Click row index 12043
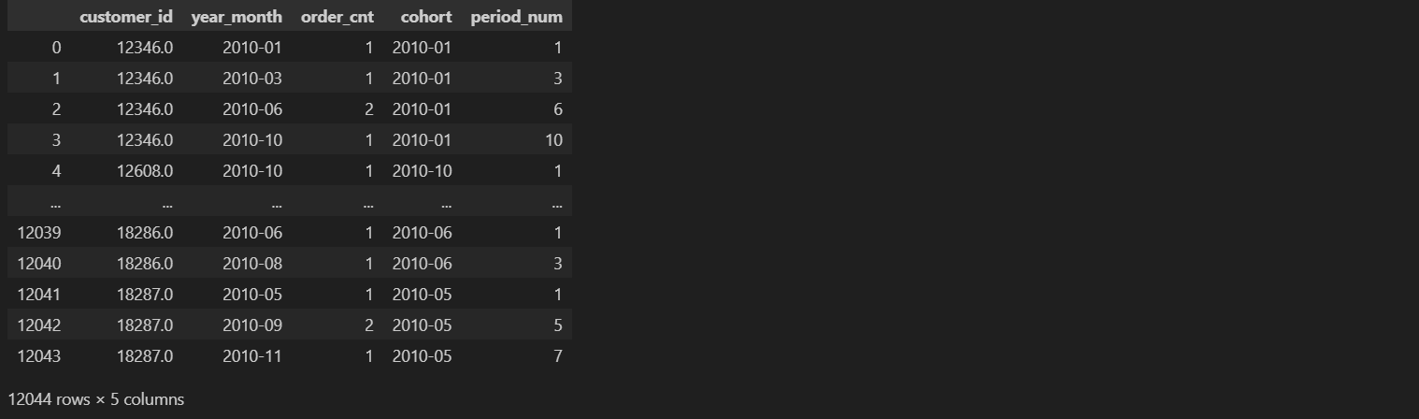Image resolution: width=1419 pixels, height=419 pixels. pyautogui.click(x=39, y=355)
